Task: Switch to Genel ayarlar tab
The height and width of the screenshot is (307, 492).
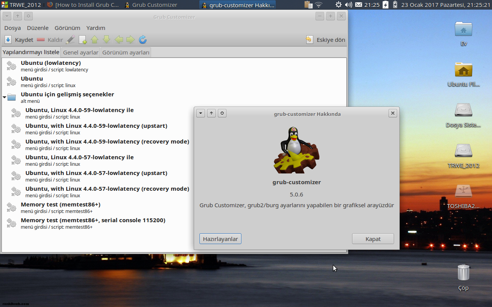Action: [x=81, y=52]
